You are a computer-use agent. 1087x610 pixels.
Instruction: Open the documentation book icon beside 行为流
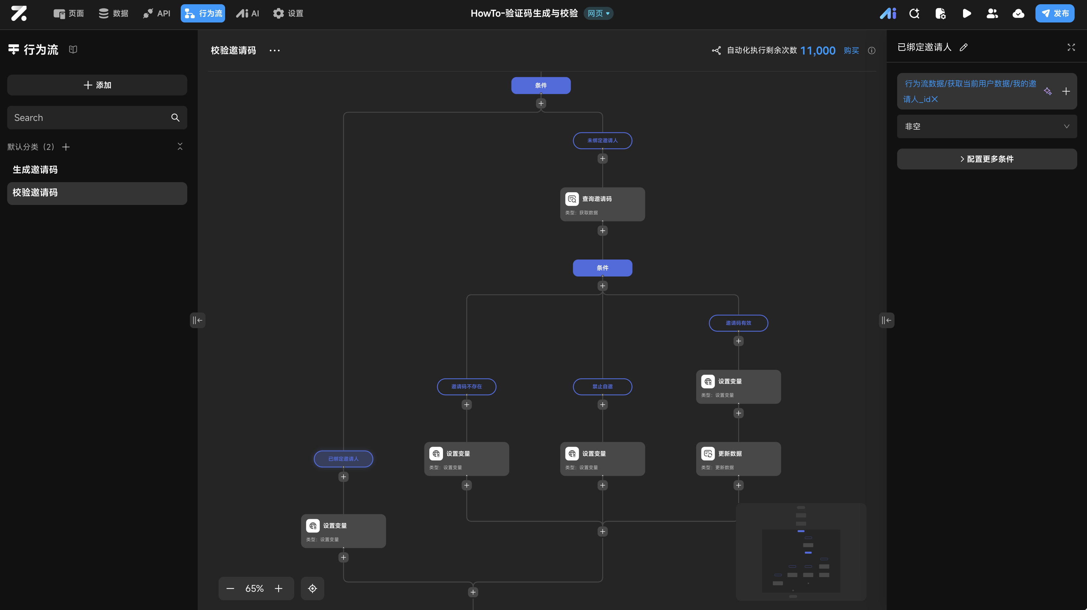point(73,50)
